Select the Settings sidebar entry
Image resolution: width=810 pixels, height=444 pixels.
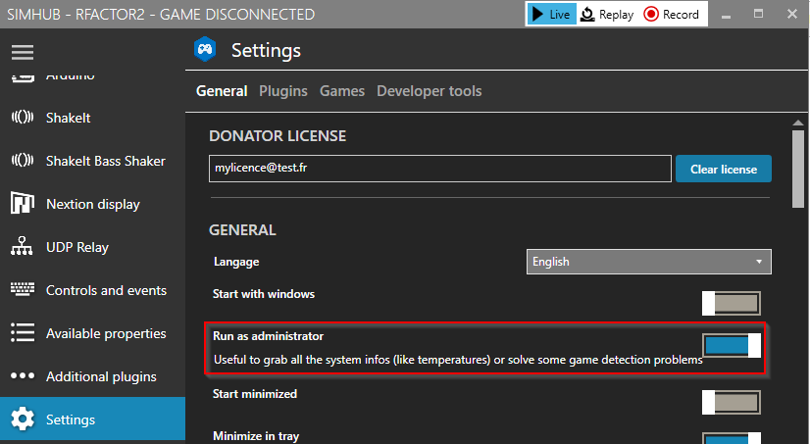92,419
